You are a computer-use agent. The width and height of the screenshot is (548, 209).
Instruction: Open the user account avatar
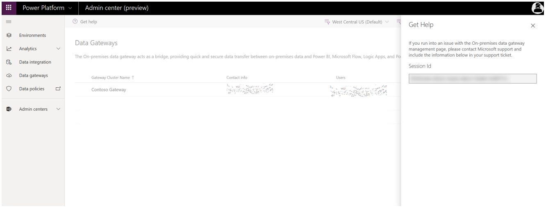[537, 8]
